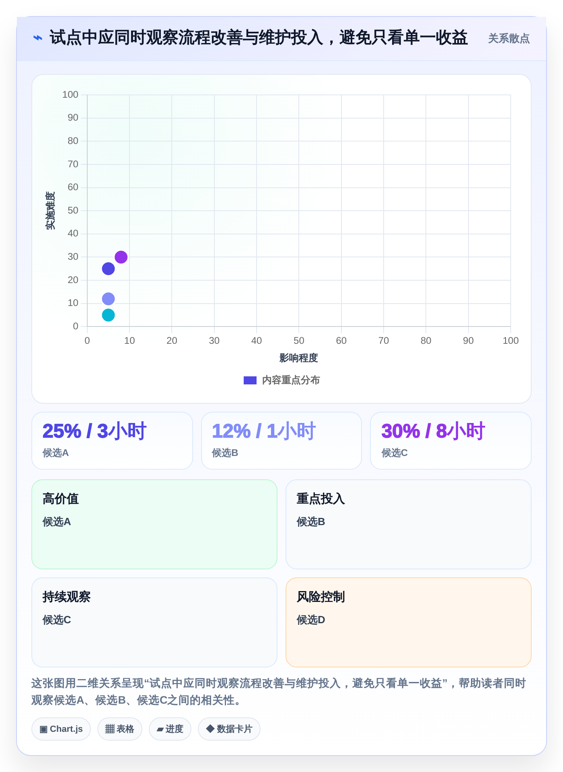Click the Chart.js chip square icon

pos(43,729)
